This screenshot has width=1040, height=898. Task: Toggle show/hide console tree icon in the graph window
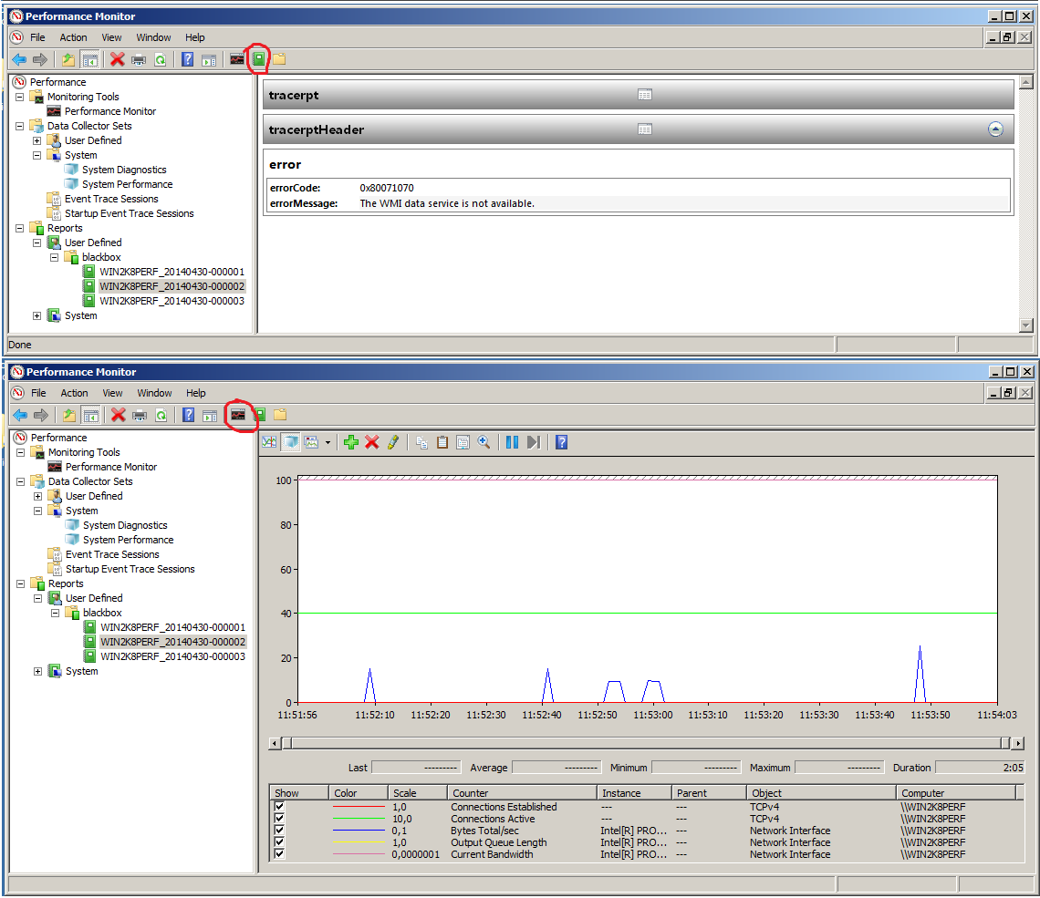(91, 416)
